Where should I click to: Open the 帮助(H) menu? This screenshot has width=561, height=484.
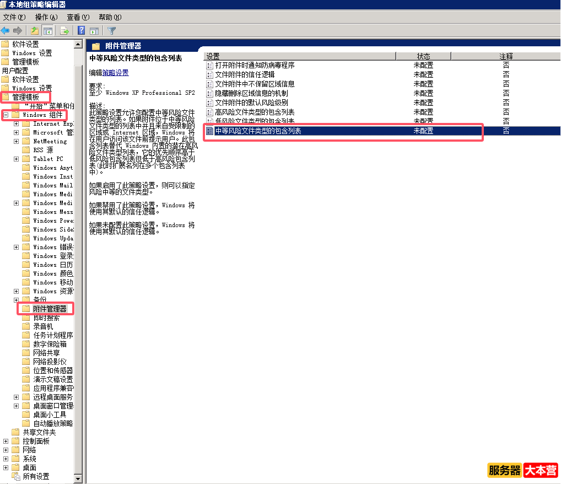pos(110,17)
